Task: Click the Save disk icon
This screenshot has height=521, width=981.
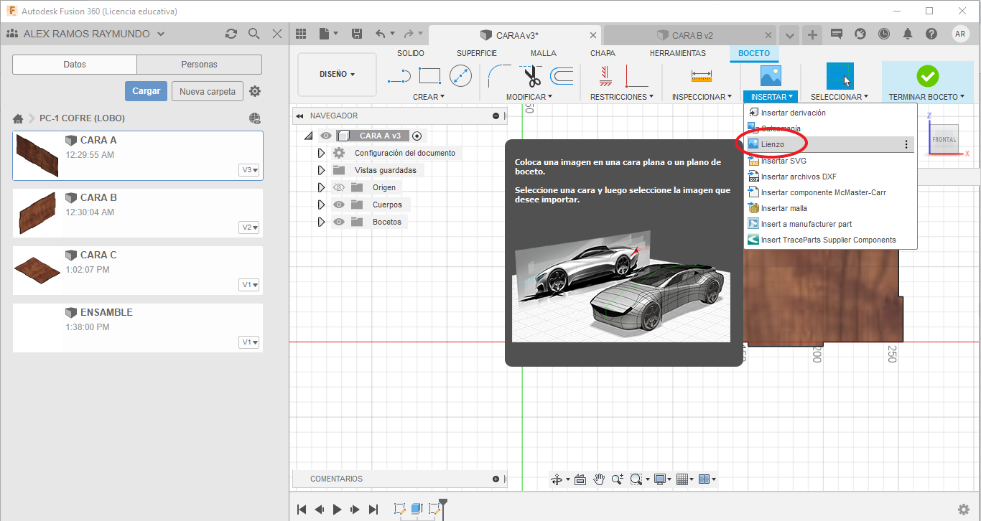Action: [x=357, y=34]
